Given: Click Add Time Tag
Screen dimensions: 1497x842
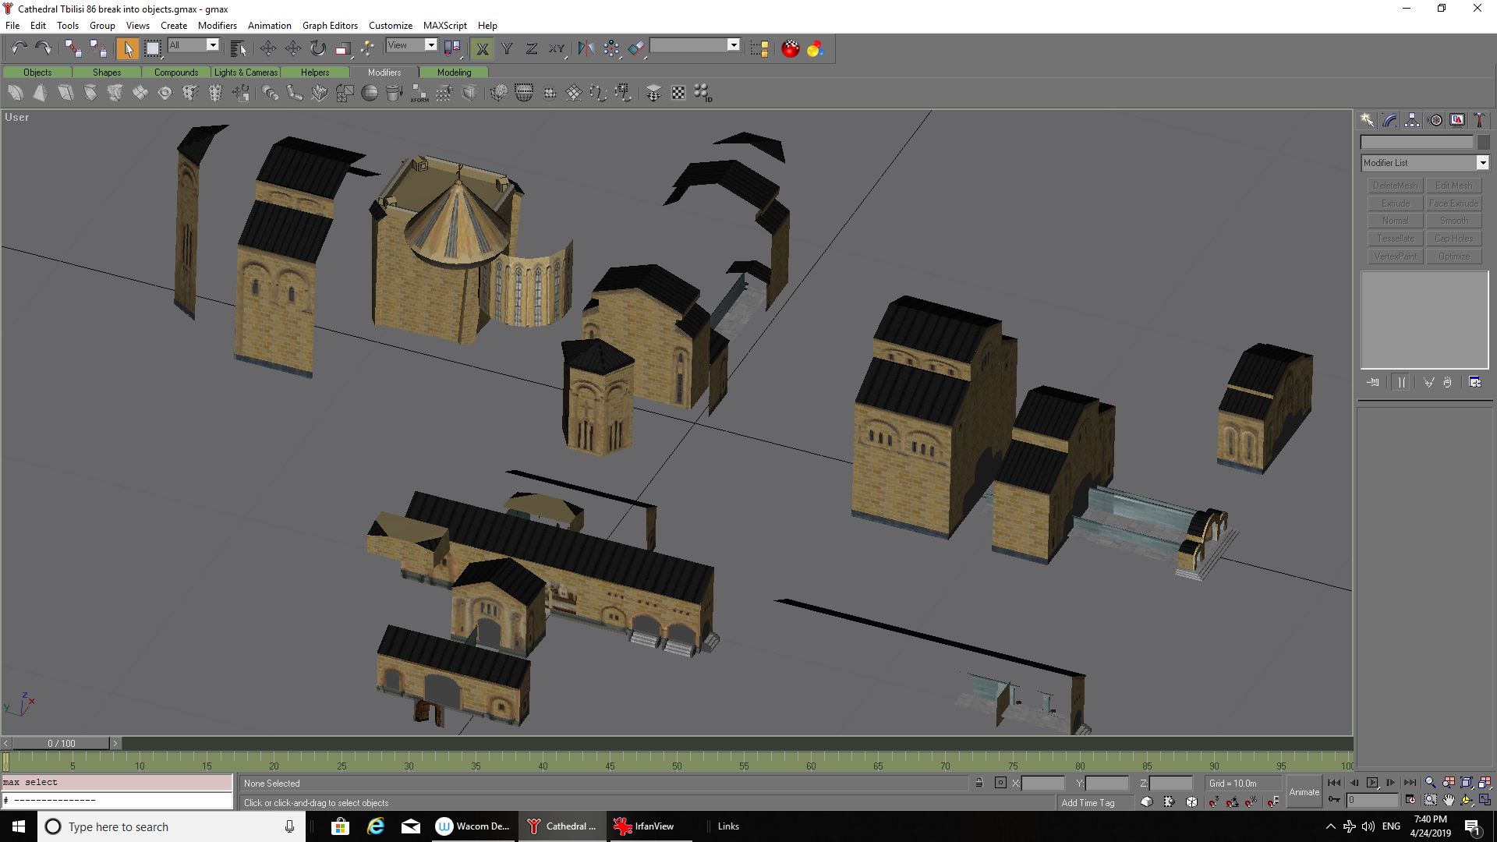Looking at the screenshot, I should tap(1088, 802).
